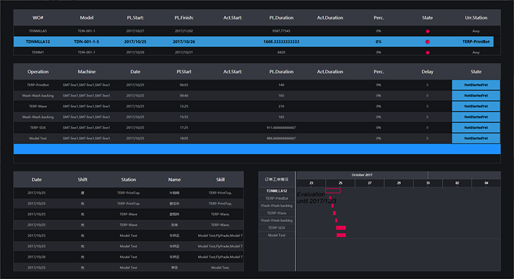
Task: Select the TDNMLLA12 label in Gantt chart
Action: tap(277, 191)
